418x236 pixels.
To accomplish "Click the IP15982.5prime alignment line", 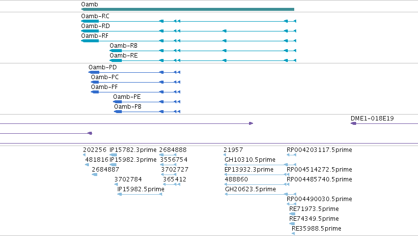I will point(140,194).
